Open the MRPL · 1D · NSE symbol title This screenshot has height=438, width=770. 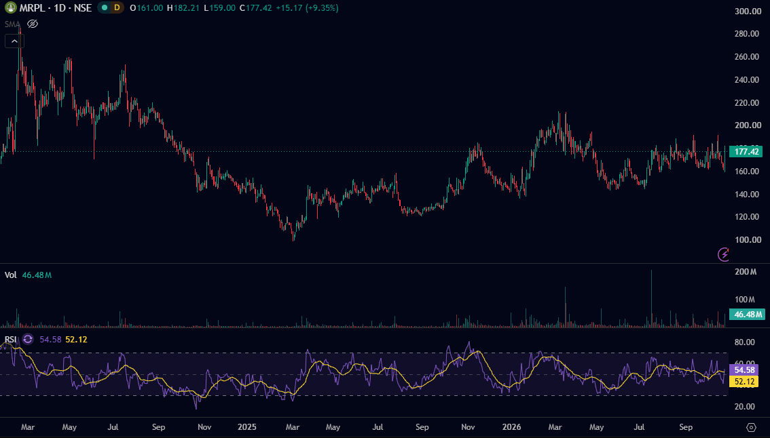[56, 8]
